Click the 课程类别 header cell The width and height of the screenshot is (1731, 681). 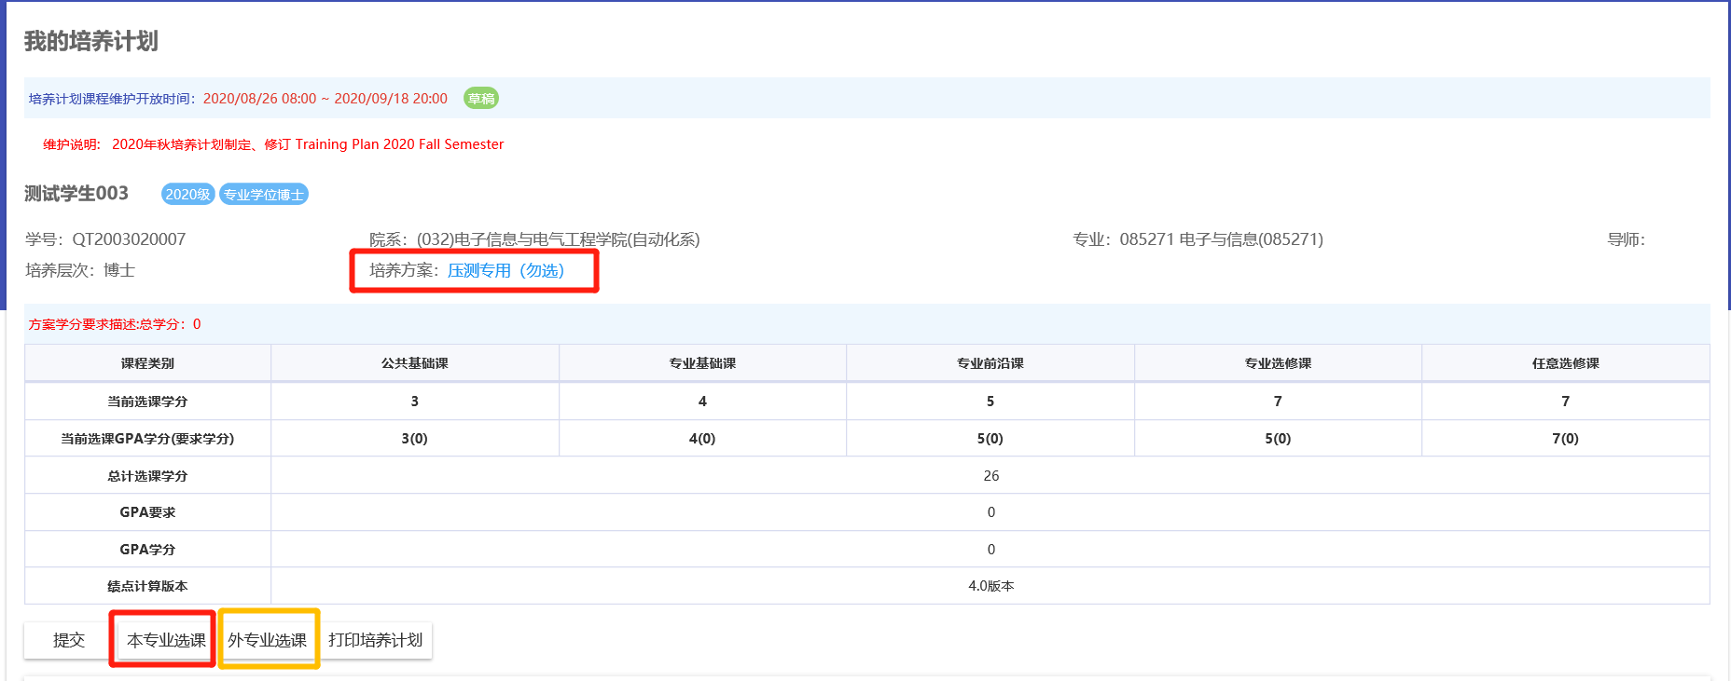coord(147,363)
